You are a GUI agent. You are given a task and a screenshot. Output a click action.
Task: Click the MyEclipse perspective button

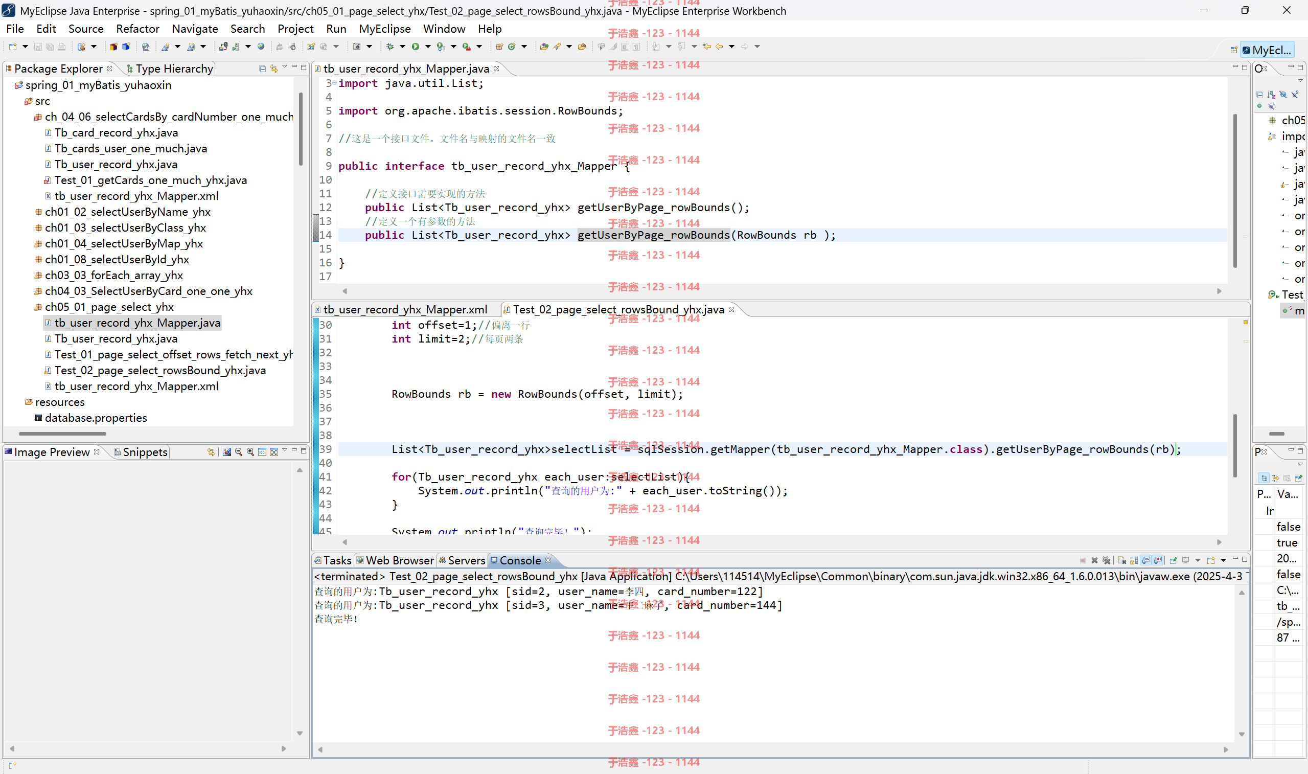coord(1267,50)
